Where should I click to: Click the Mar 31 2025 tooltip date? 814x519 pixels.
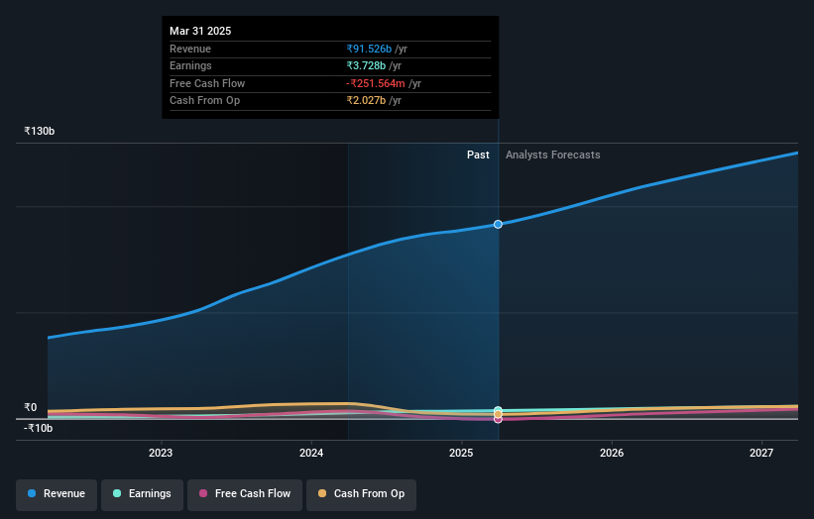(x=200, y=31)
